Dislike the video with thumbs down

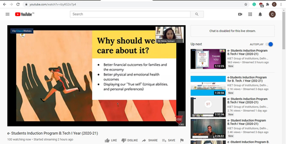129,140
